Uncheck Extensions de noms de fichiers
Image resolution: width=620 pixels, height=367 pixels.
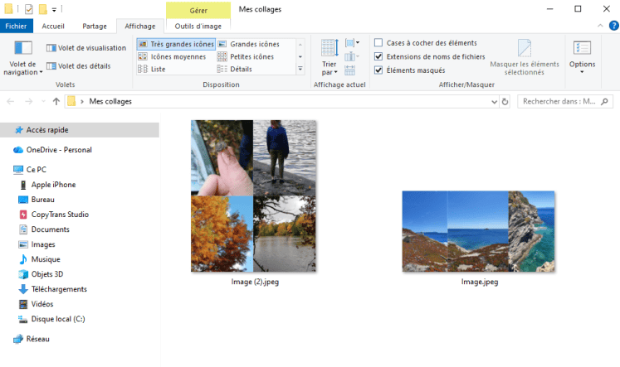pos(378,56)
